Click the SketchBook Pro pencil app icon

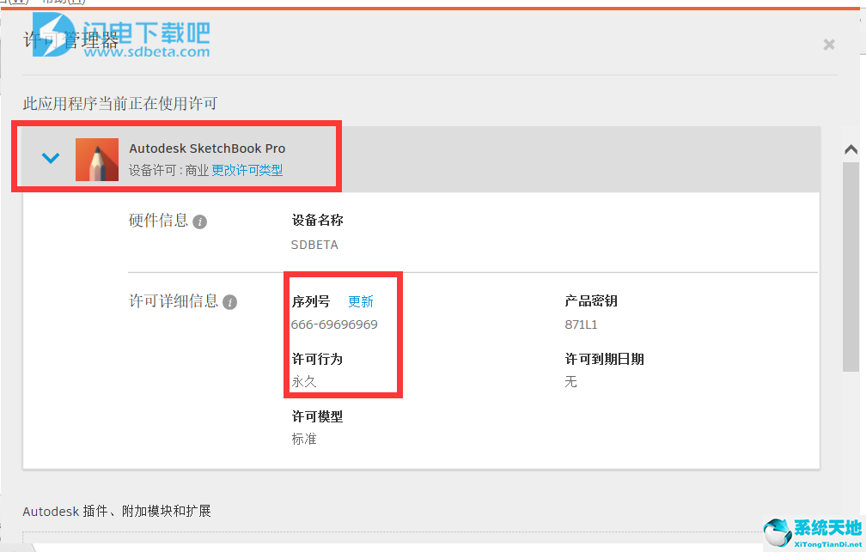click(96, 160)
